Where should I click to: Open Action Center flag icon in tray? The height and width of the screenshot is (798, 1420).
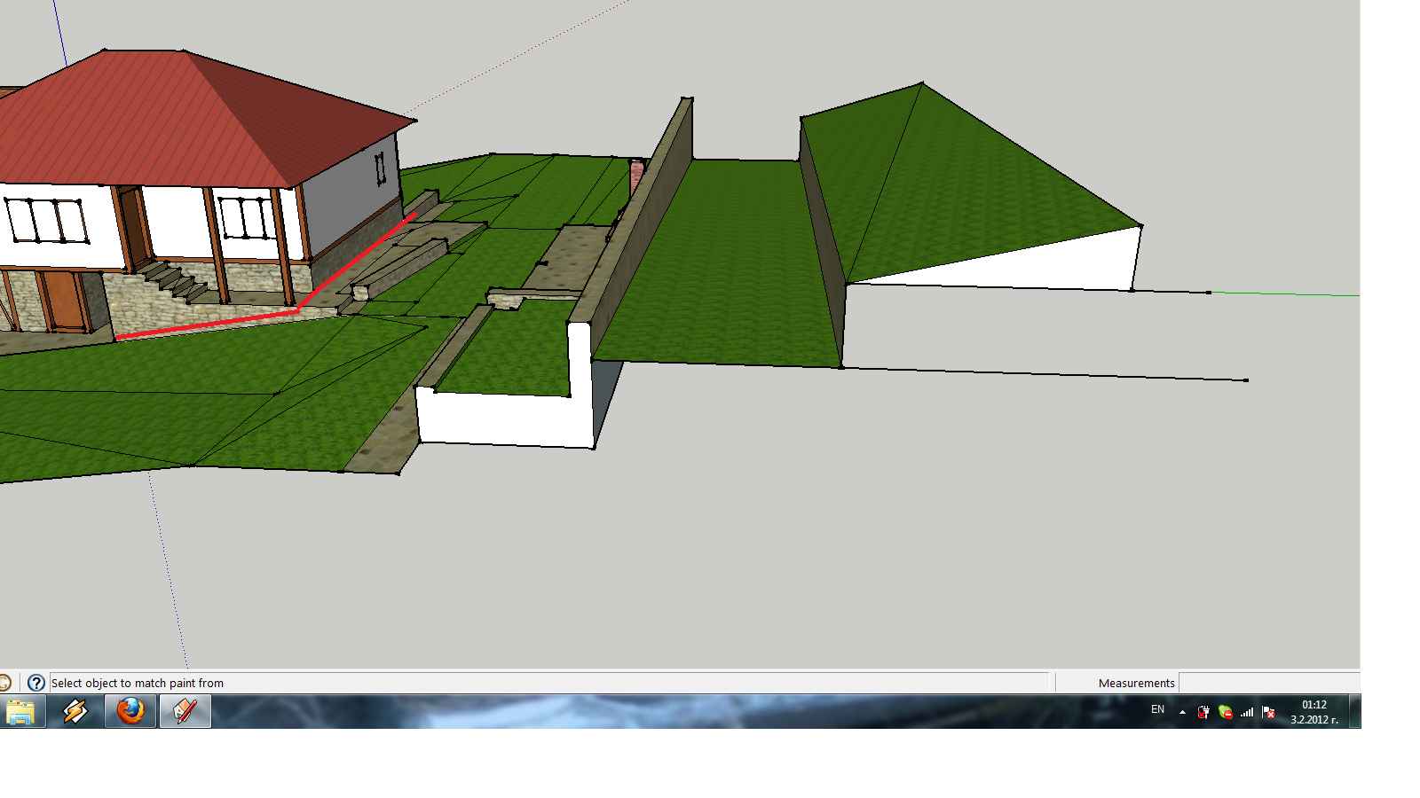pyautogui.click(x=1269, y=712)
